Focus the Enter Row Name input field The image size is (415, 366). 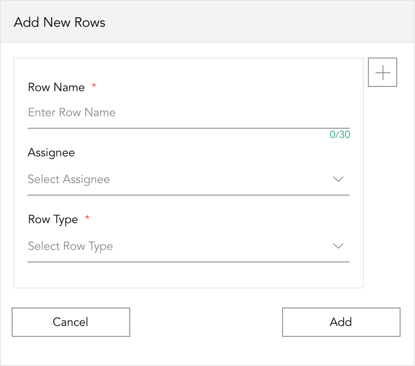pos(189,113)
